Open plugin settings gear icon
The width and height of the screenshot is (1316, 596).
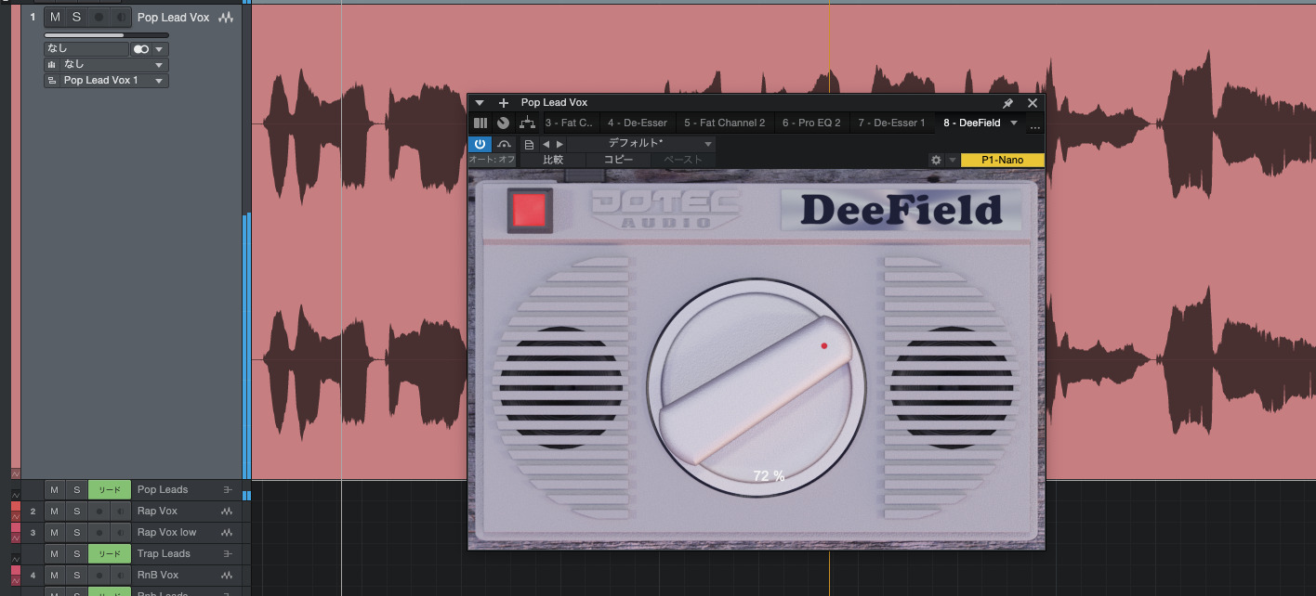pos(936,160)
